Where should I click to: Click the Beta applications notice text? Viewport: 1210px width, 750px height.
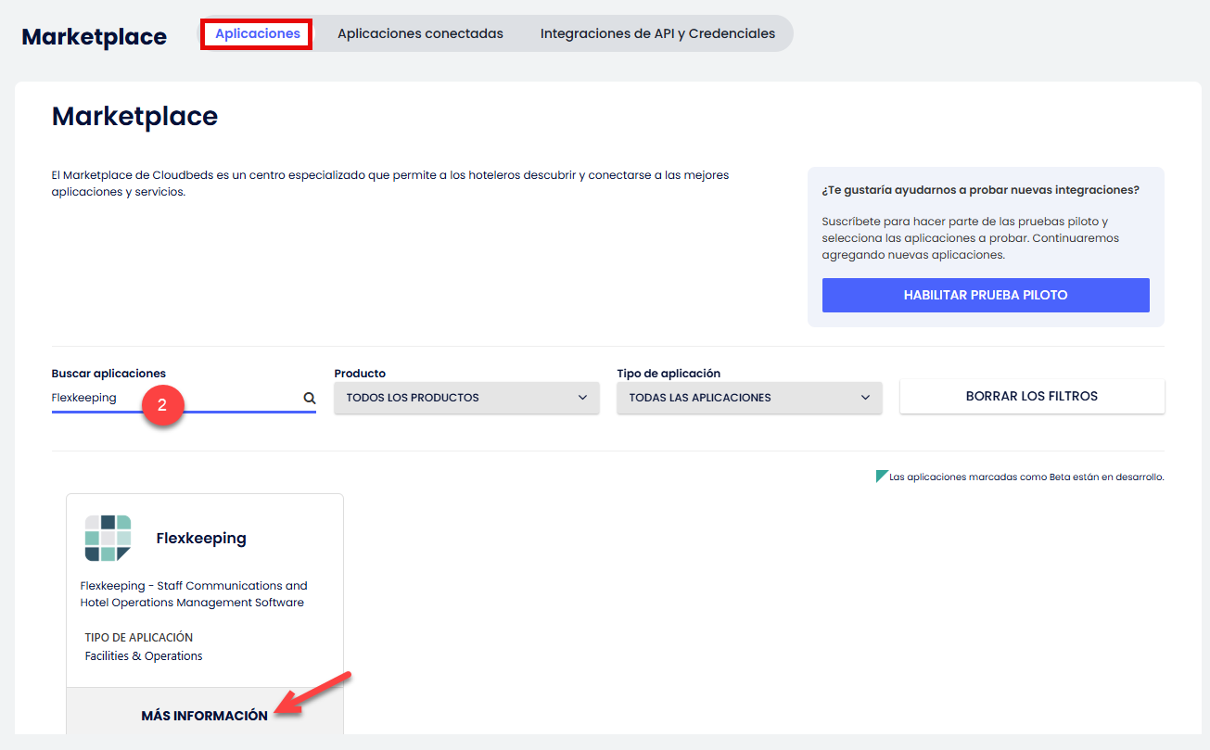pyautogui.click(x=1026, y=477)
